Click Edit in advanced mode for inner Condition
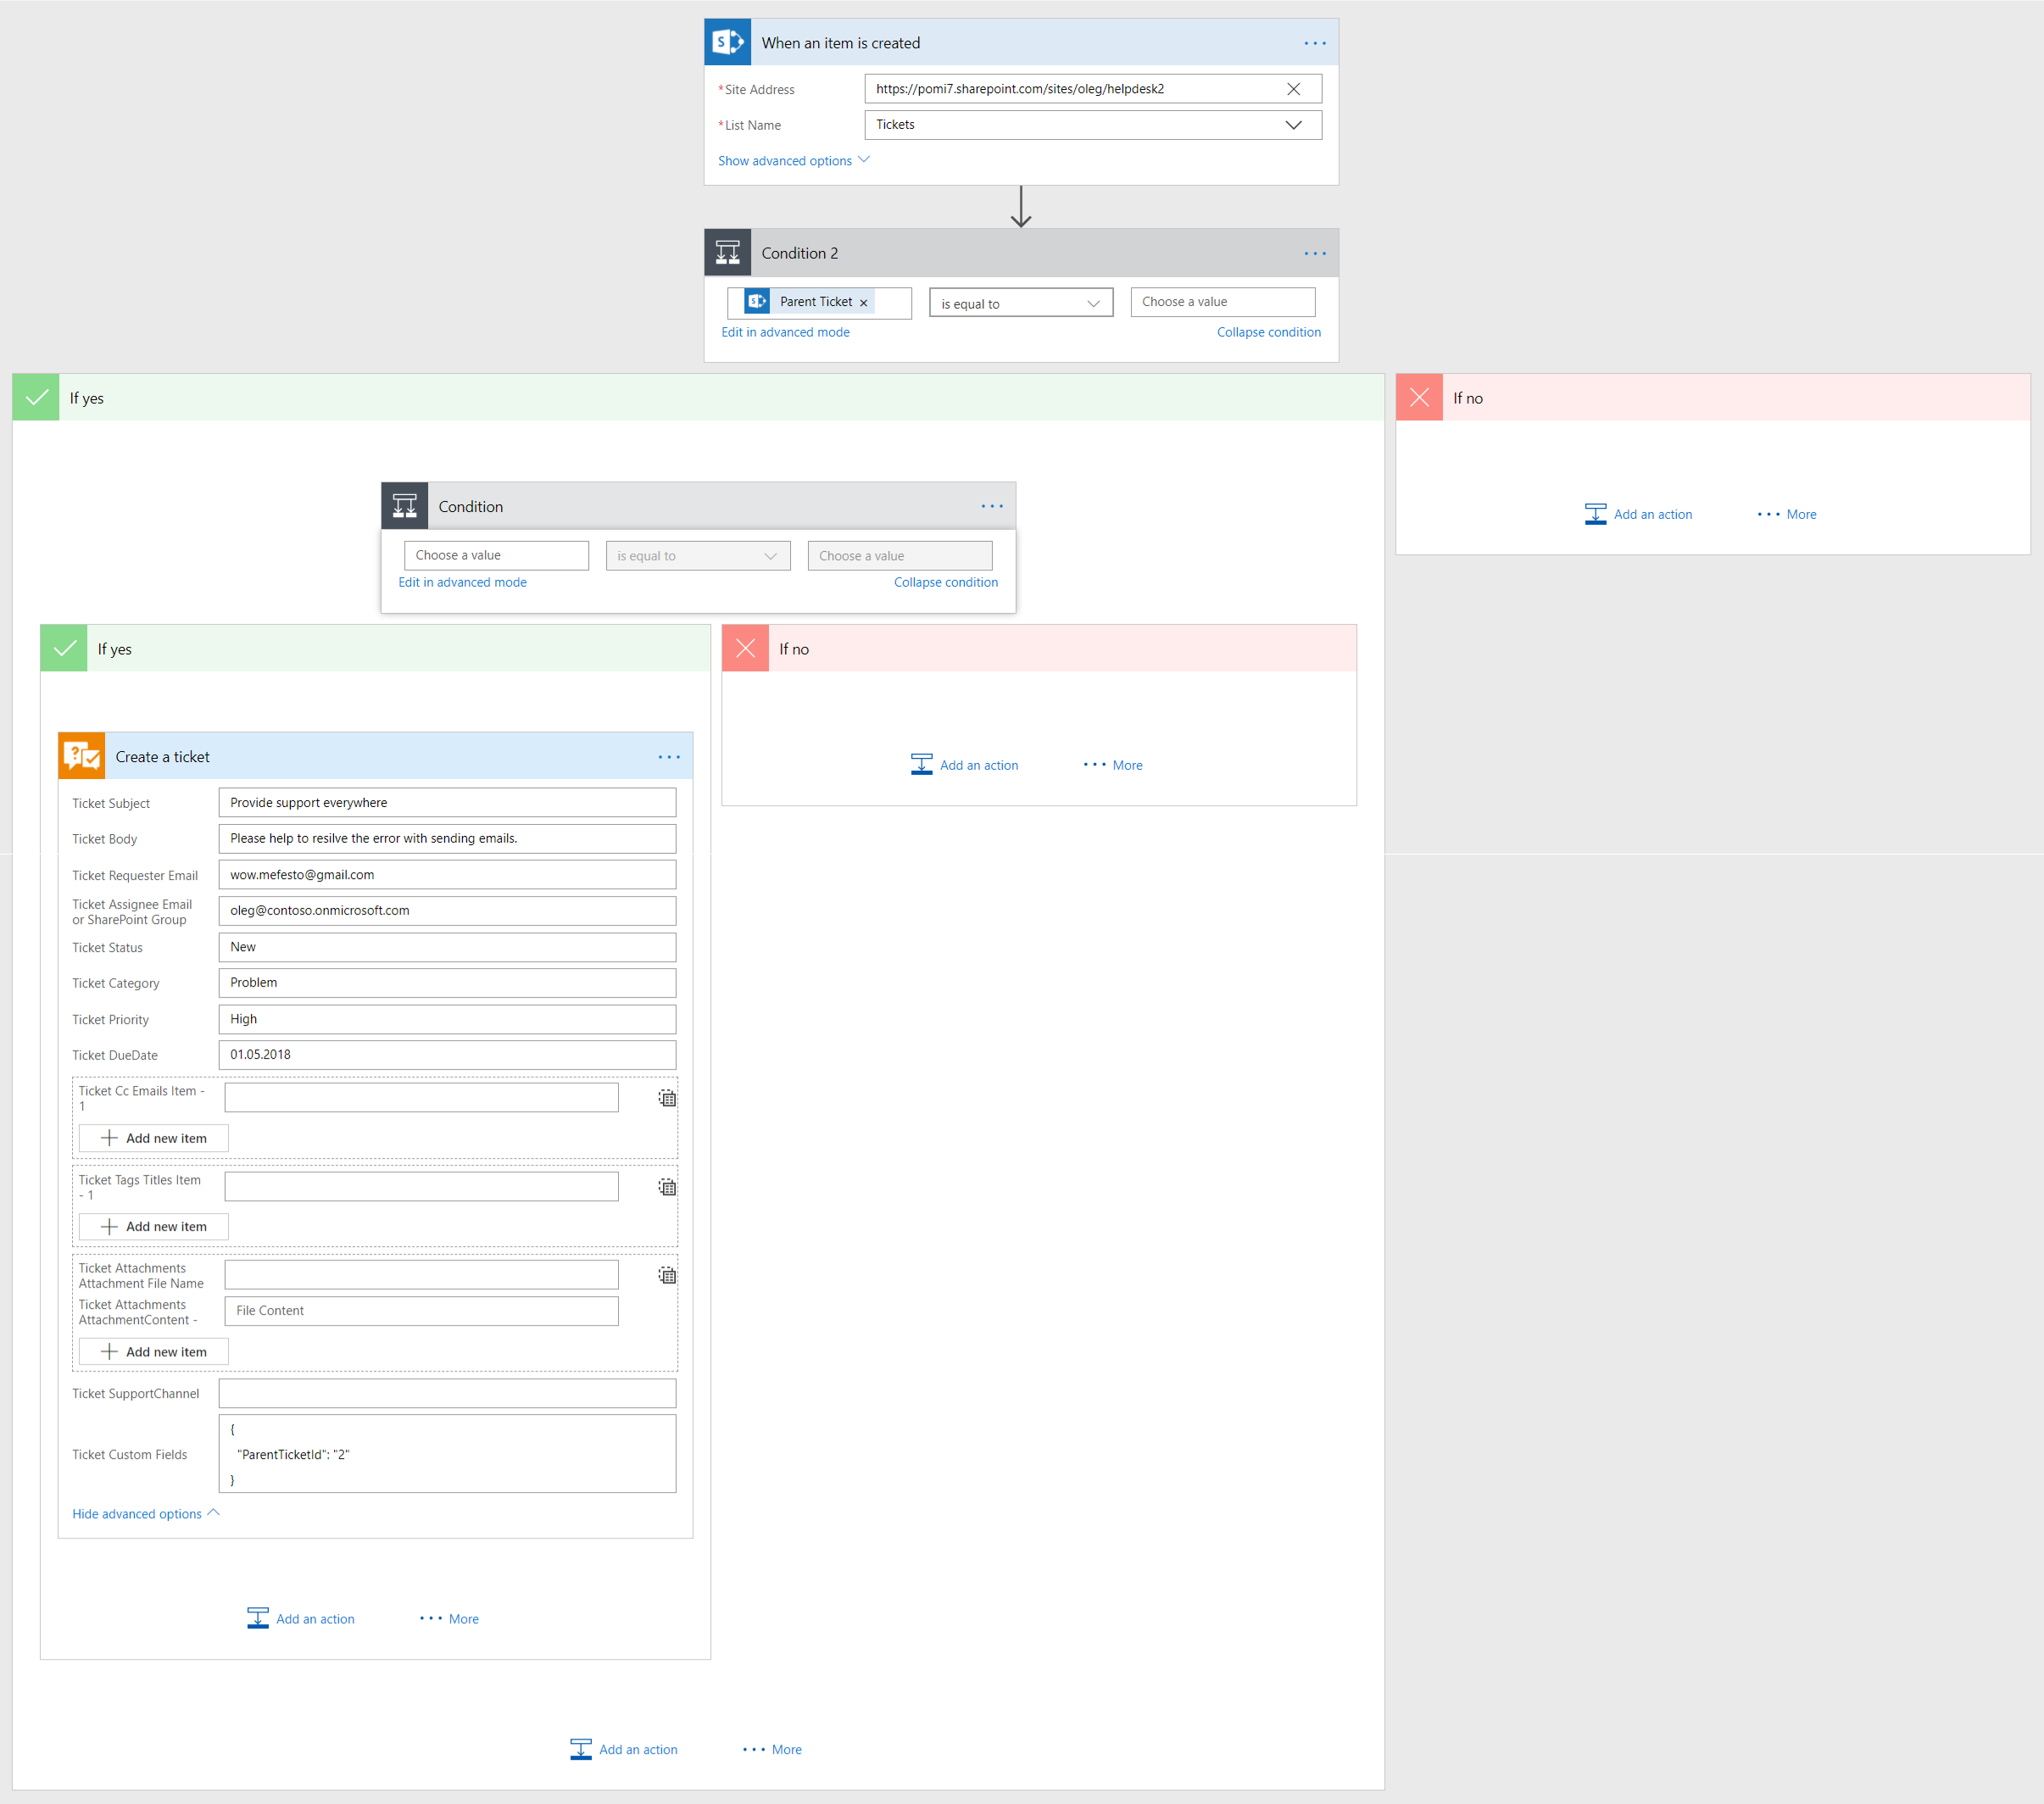The height and width of the screenshot is (1804, 2044). pos(462,582)
